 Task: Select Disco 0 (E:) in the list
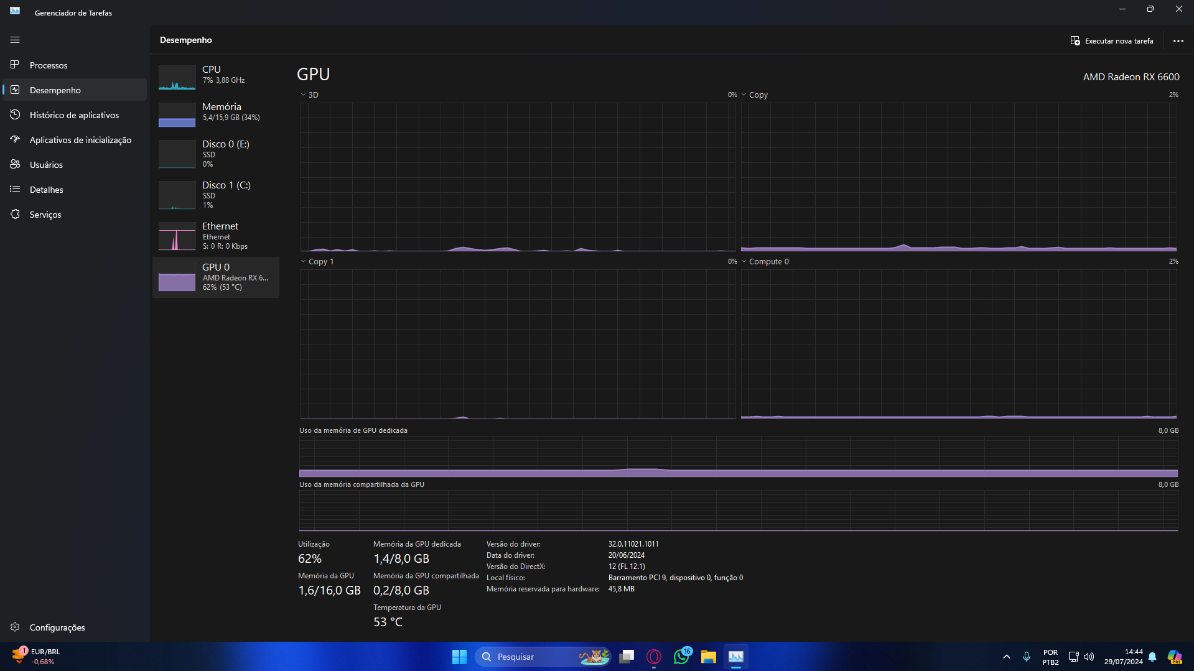pos(216,154)
